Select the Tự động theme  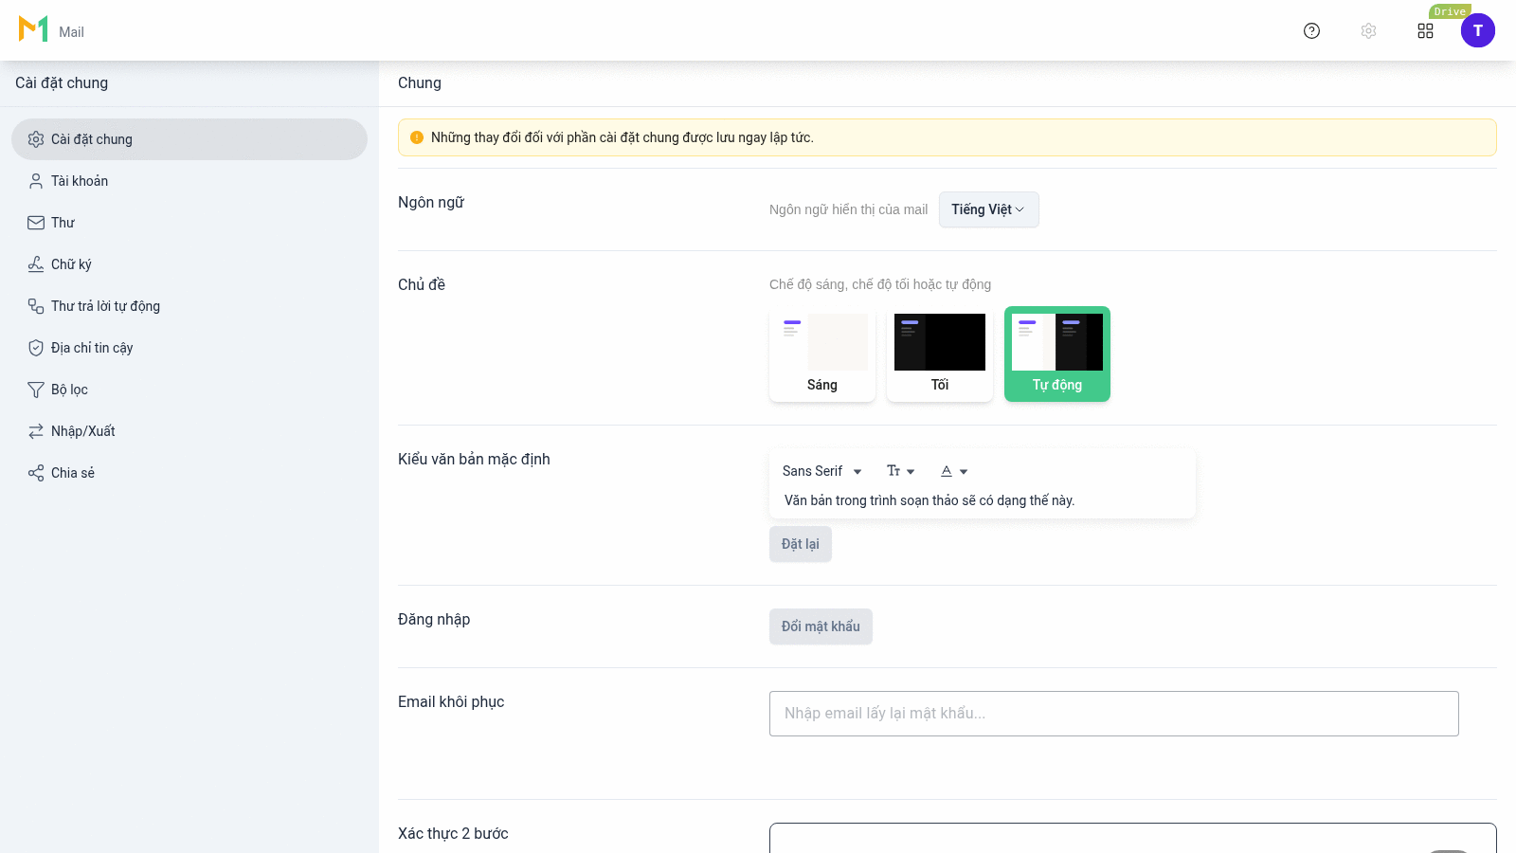pos(1057,354)
